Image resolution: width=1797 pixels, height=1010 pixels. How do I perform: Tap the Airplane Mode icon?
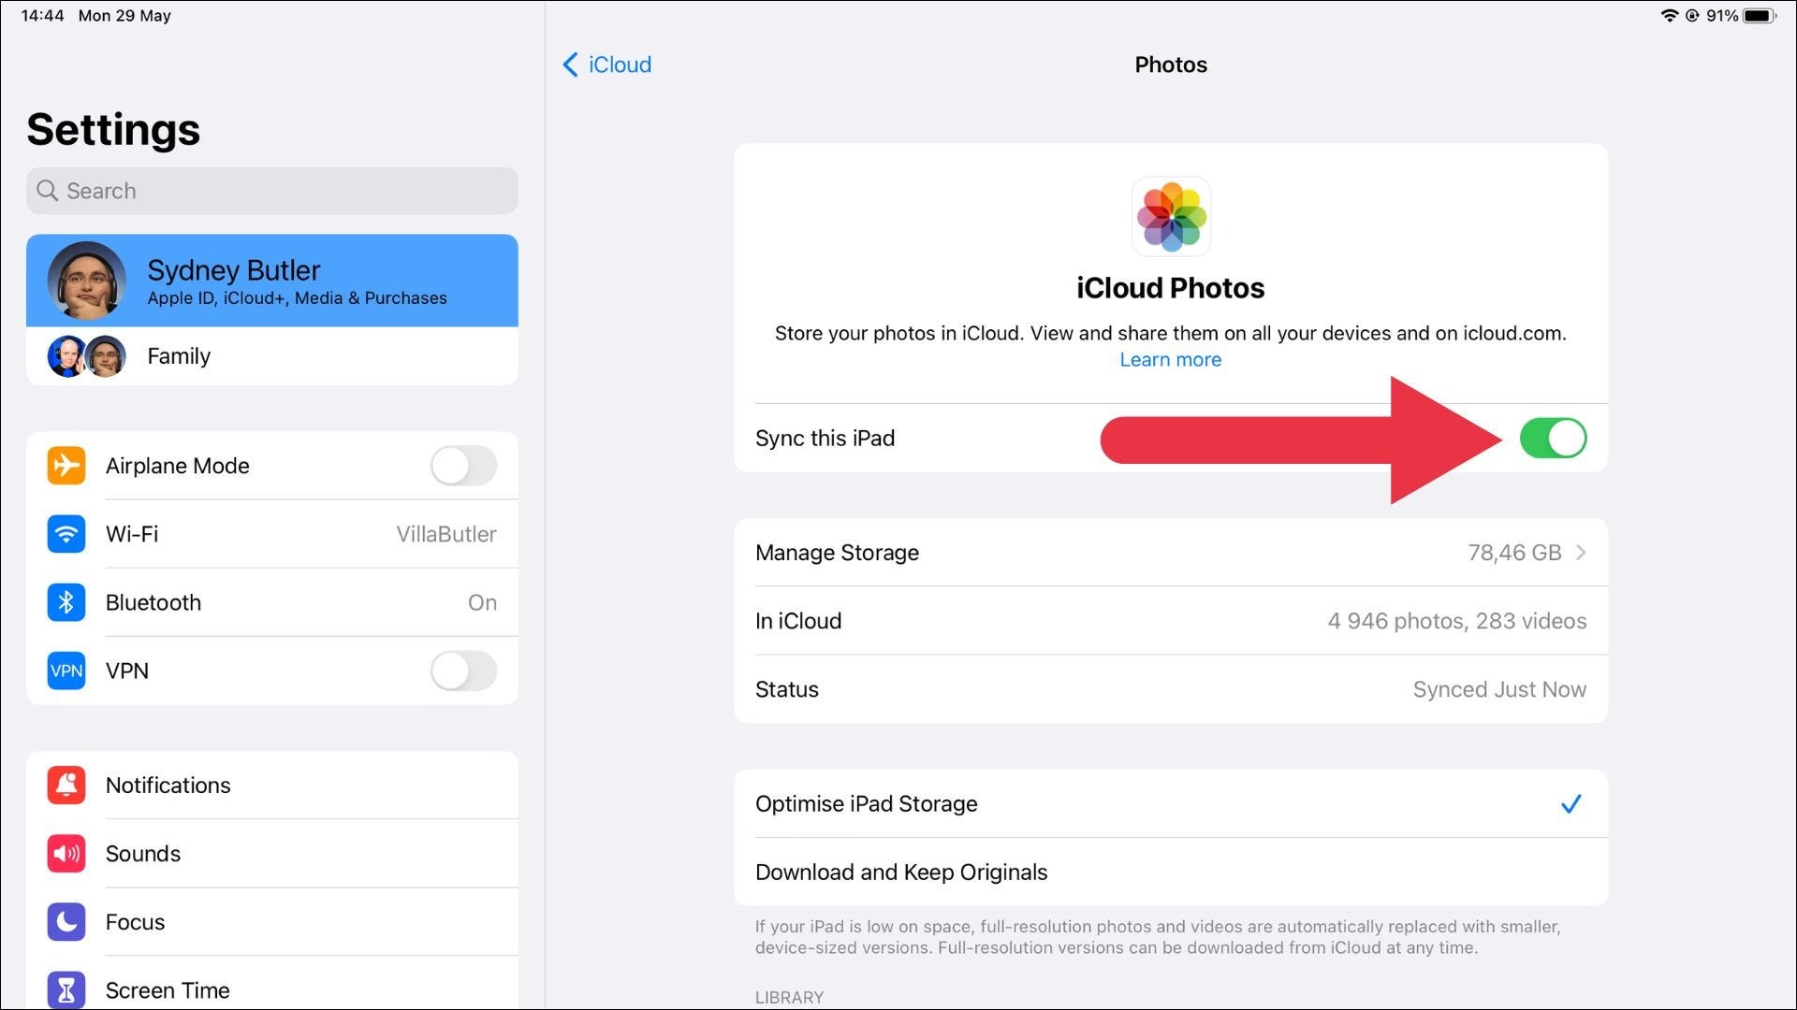point(65,465)
